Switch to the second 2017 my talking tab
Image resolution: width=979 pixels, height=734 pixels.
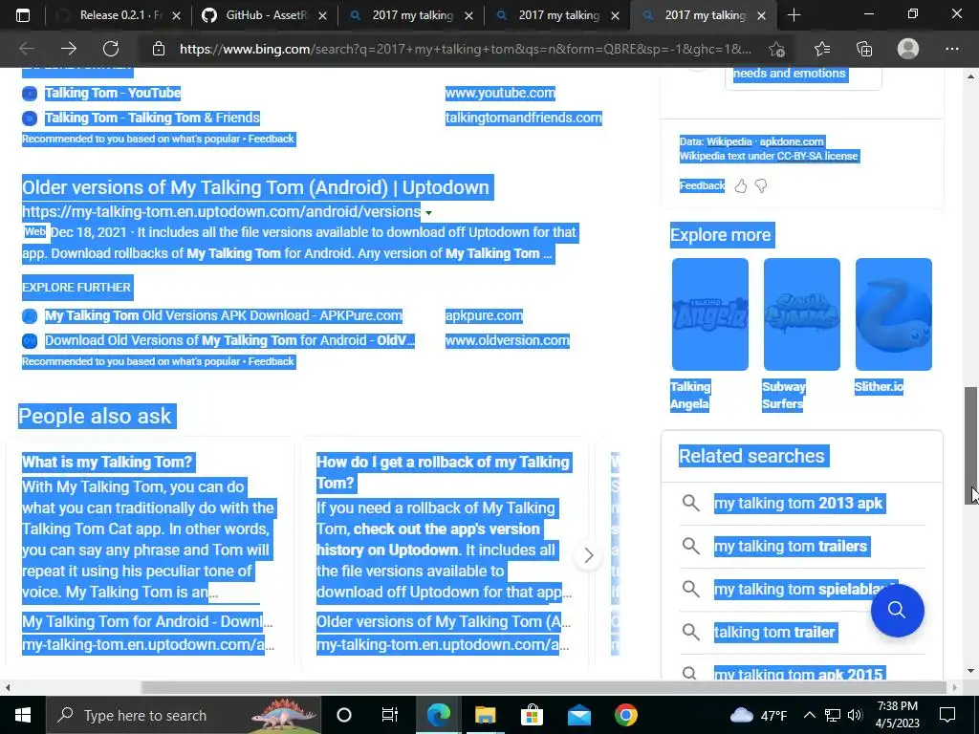[x=558, y=15]
